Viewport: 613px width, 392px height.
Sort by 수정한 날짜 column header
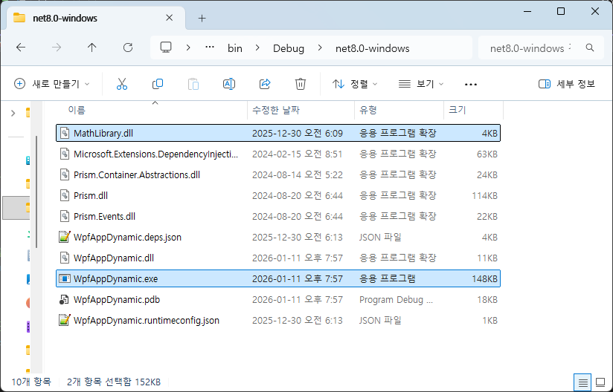tap(276, 110)
